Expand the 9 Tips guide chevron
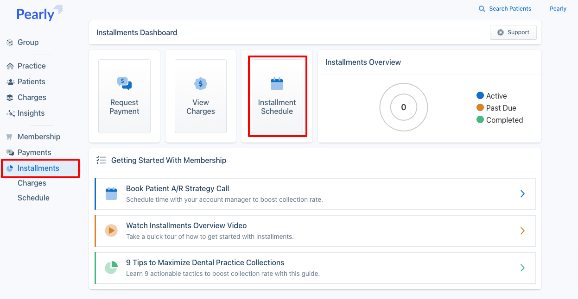Image resolution: width=578 pixels, height=299 pixels. coord(522,268)
